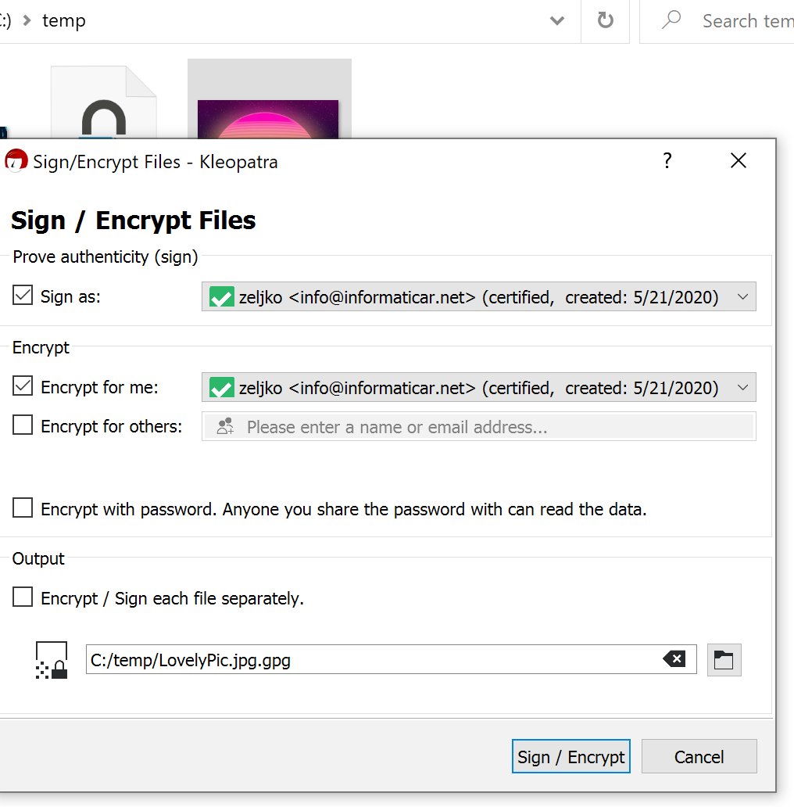Enable Encrypt with password checkbox

click(23, 508)
